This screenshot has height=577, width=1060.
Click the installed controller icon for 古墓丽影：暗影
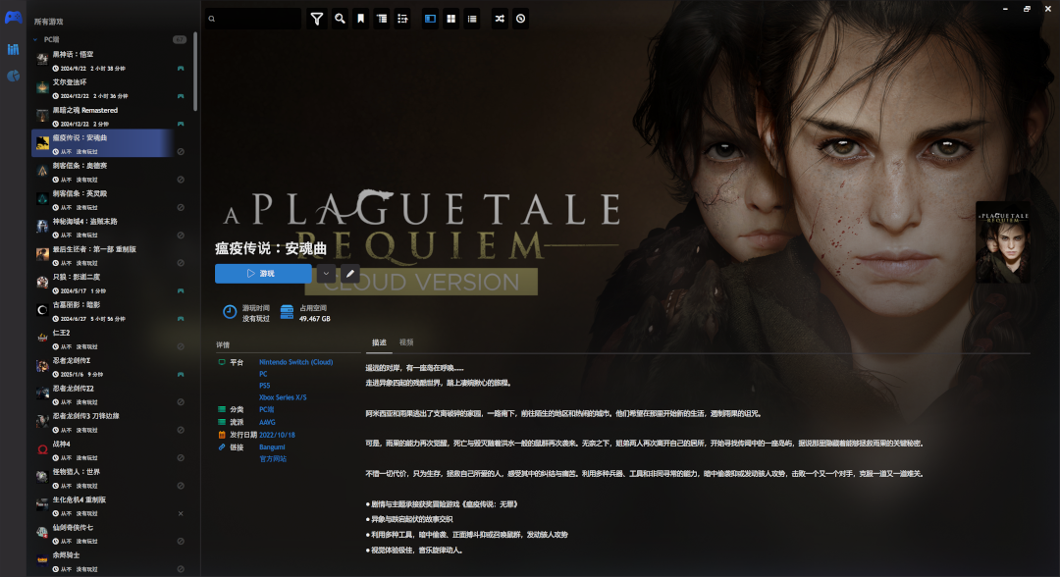click(x=181, y=318)
